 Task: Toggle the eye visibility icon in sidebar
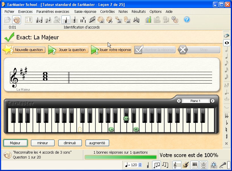[227, 43]
